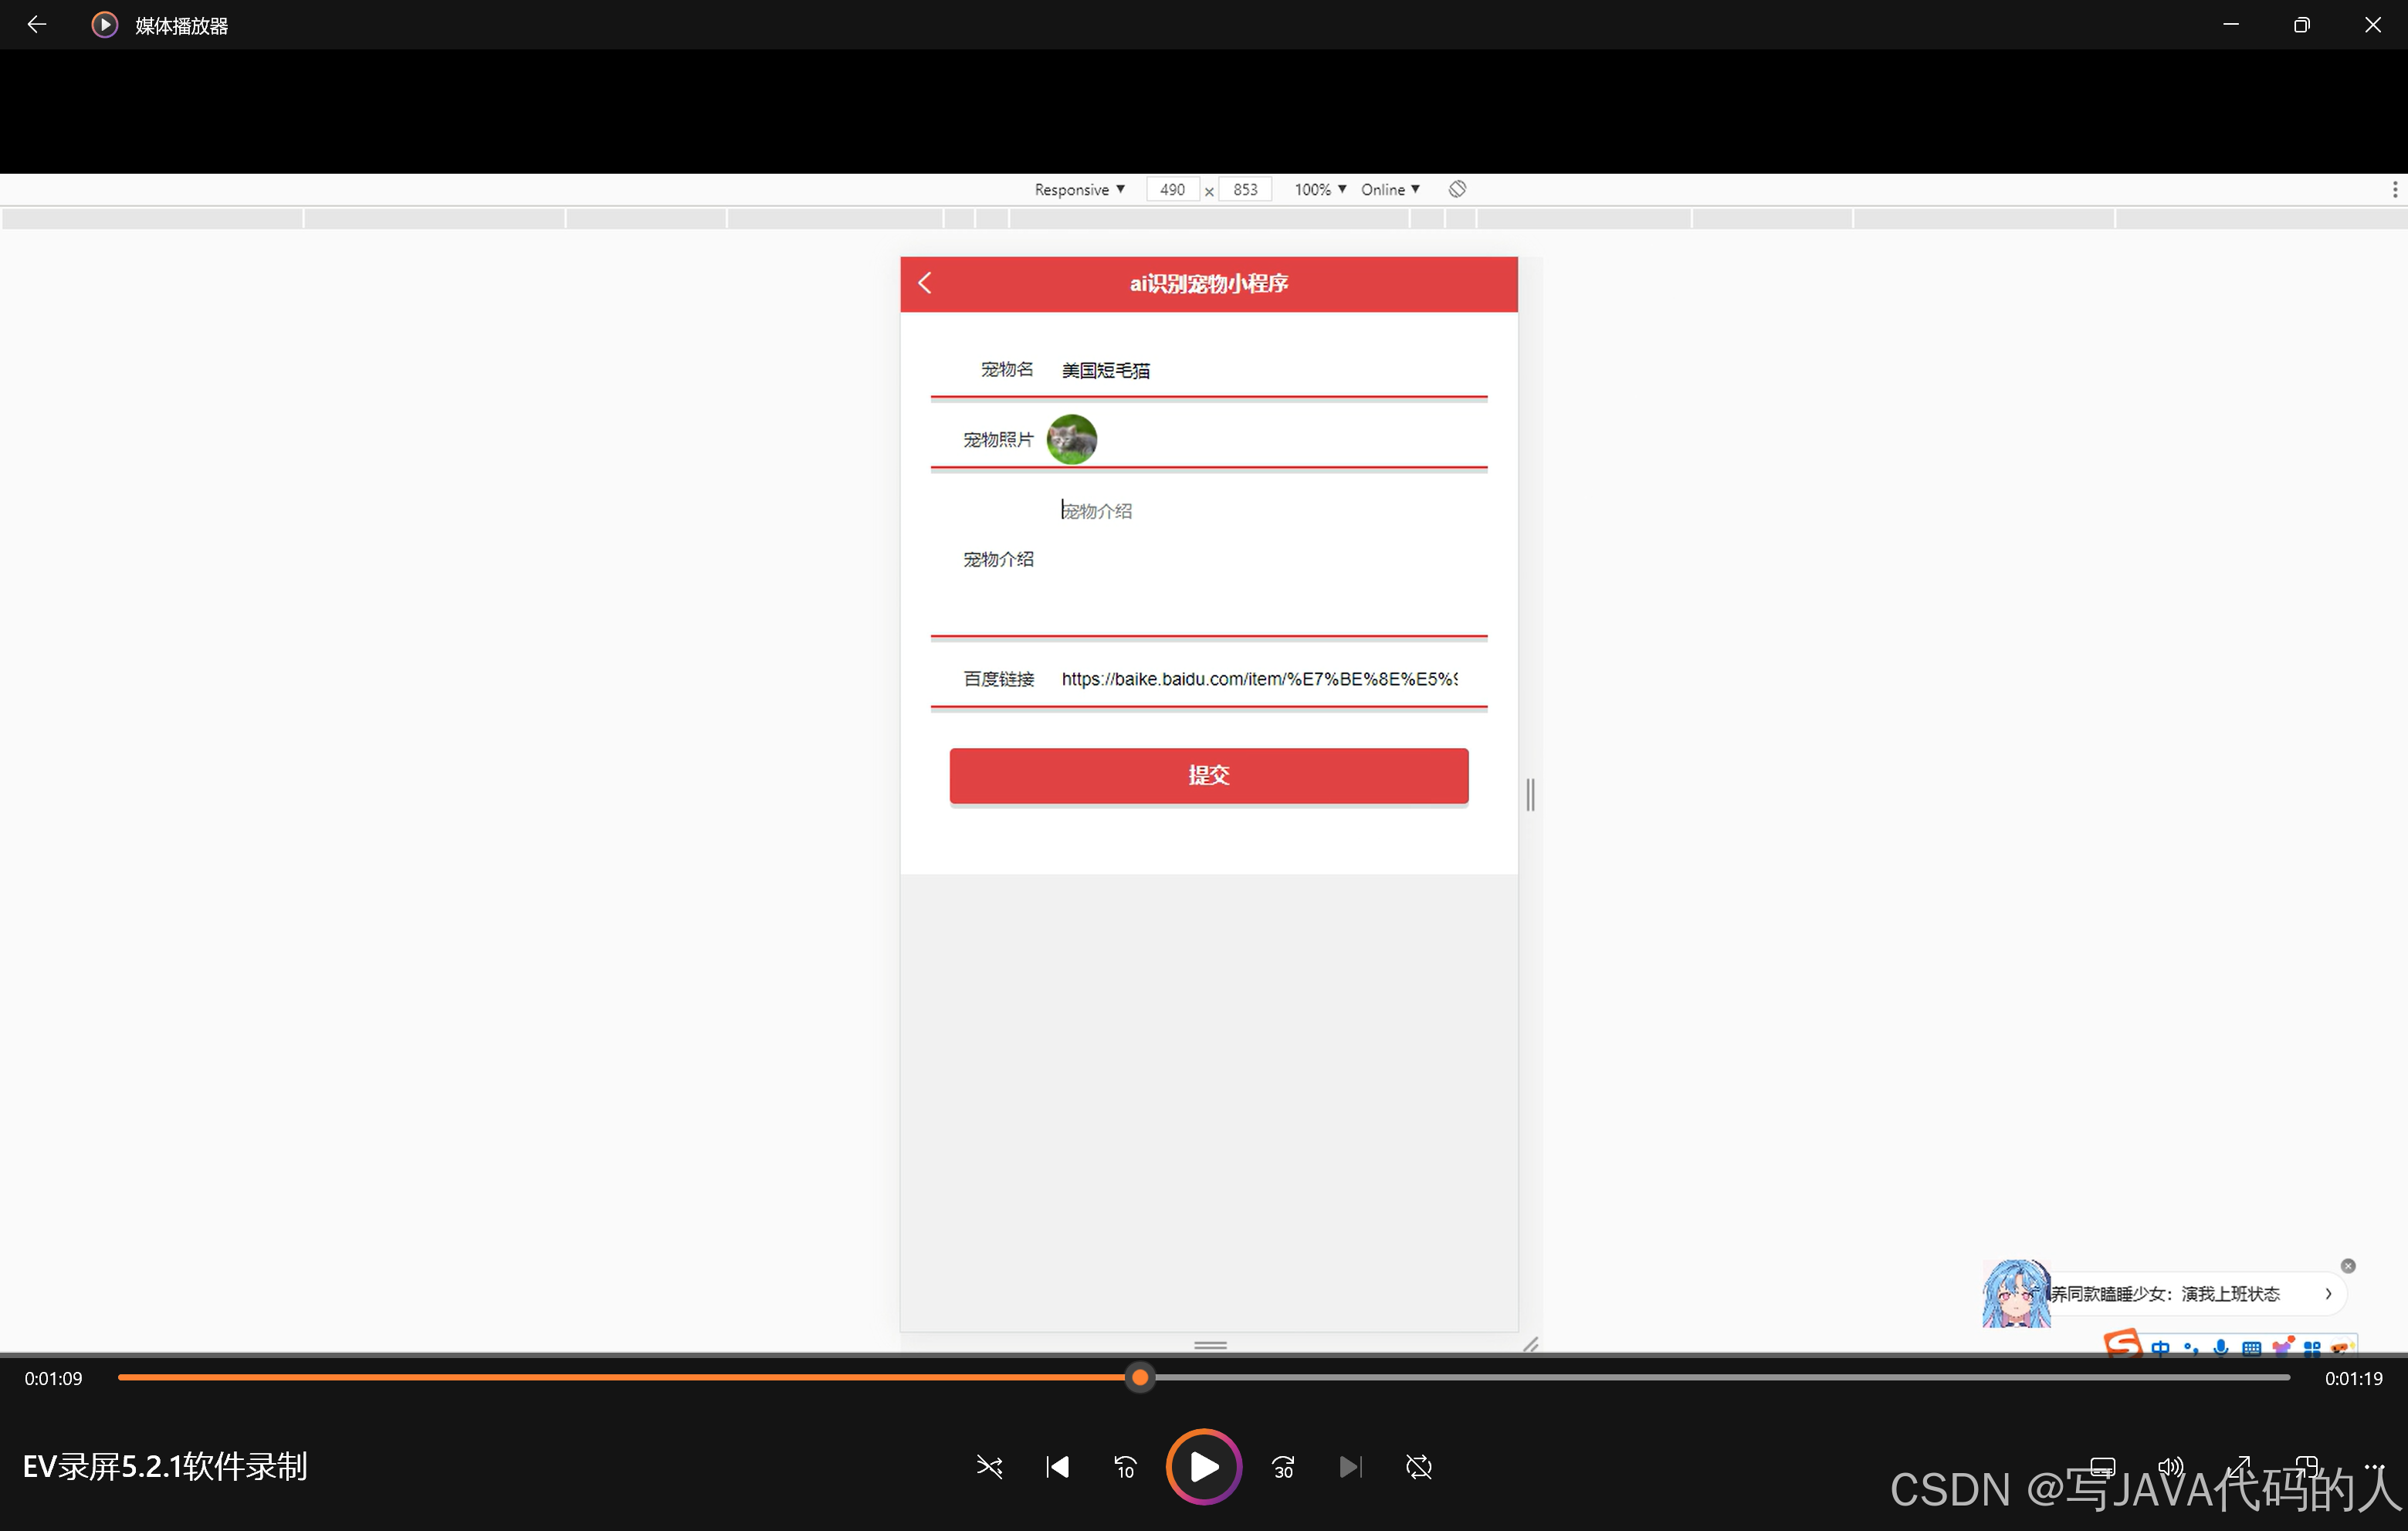This screenshot has width=2408, height=1531.
Task: Click the 百度链接 label
Action: pos(998,679)
